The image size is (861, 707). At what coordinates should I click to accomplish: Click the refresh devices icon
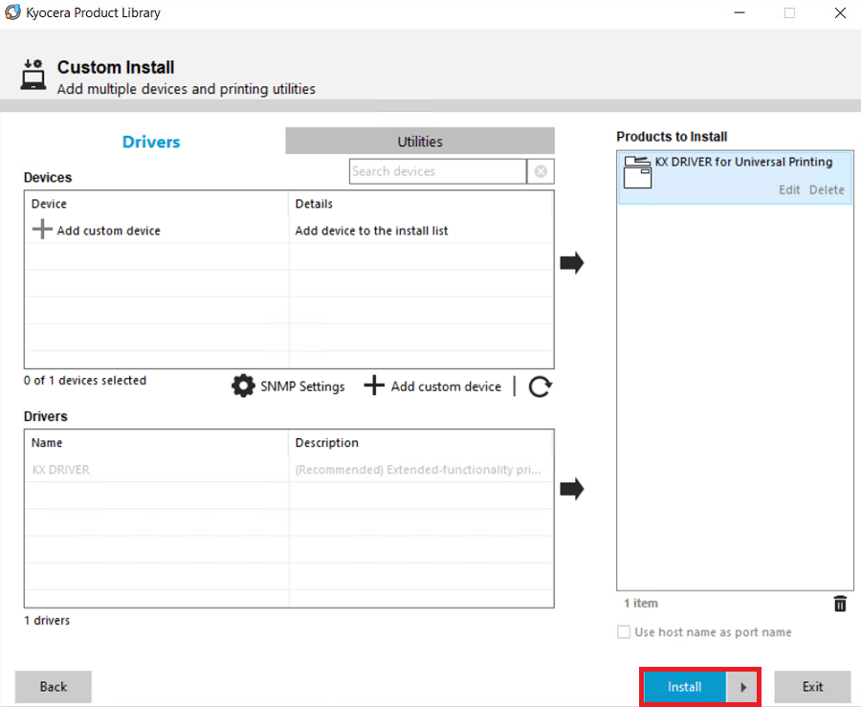[540, 387]
